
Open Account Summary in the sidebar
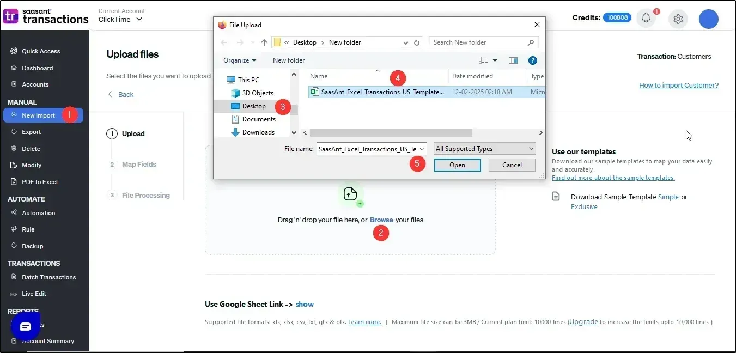pos(47,341)
